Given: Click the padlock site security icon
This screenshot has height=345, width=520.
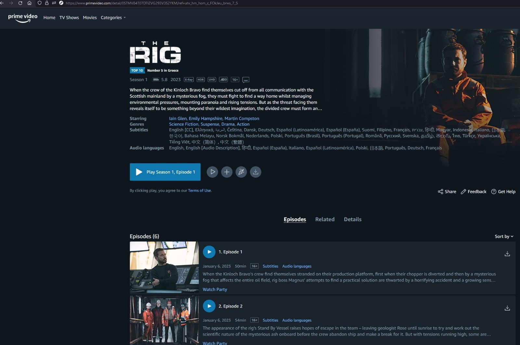Looking at the screenshot, I should (x=47, y=3).
